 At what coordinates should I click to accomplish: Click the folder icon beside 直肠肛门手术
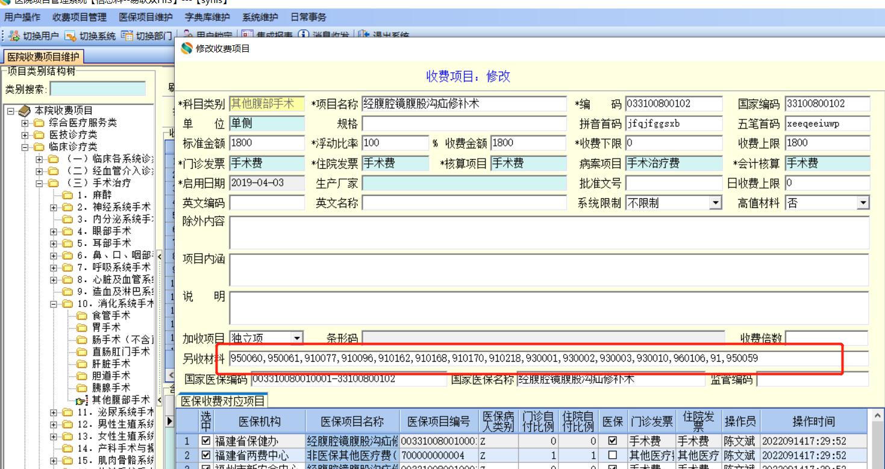point(81,351)
